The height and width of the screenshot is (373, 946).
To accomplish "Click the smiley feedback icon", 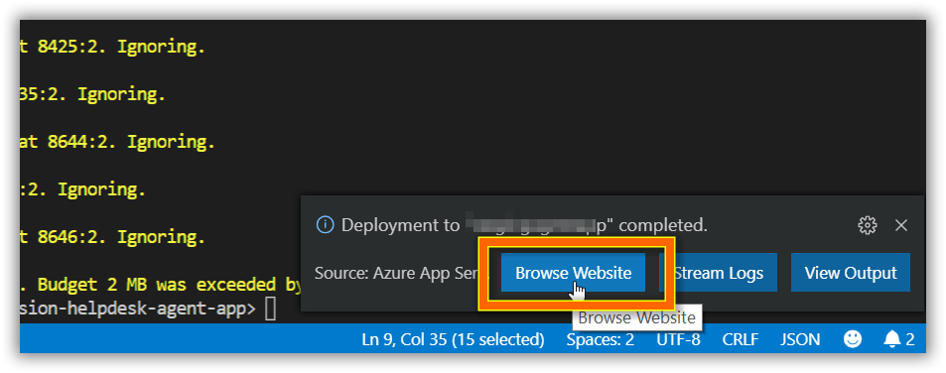I will click(852, 340).
